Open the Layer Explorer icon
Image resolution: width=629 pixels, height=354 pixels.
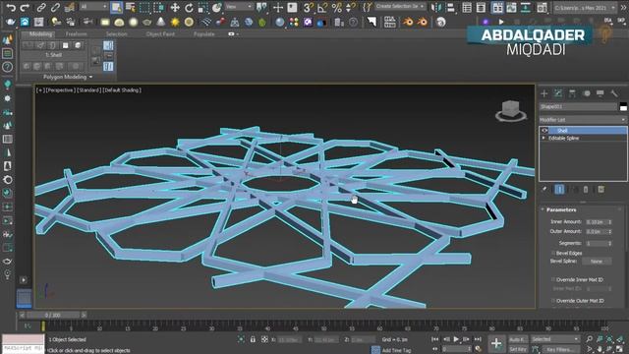(481, 7)
